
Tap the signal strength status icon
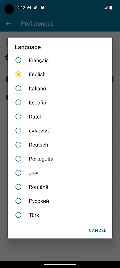(x=106, y=8)
